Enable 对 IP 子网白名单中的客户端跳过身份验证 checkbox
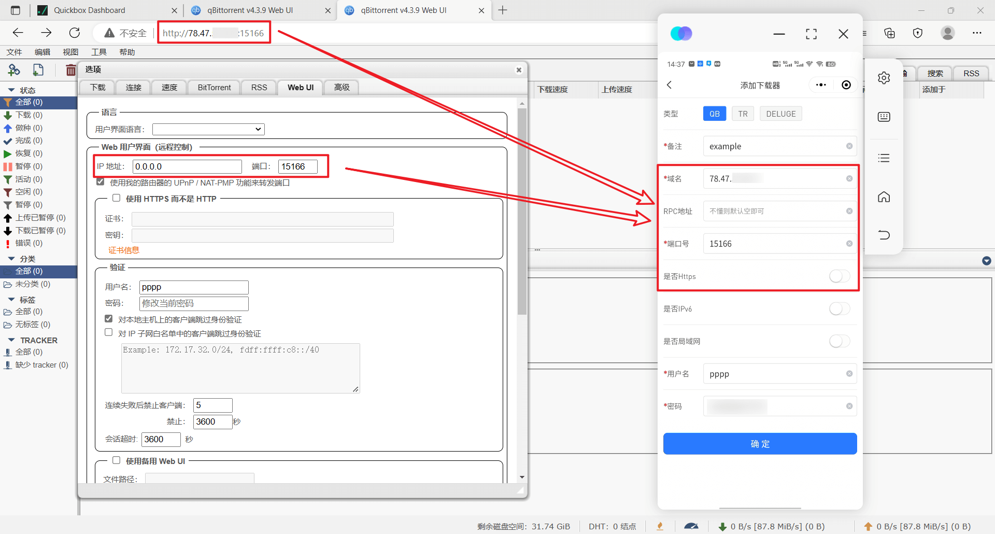Viewport: 995px width, 534px height. pos(109,332)
